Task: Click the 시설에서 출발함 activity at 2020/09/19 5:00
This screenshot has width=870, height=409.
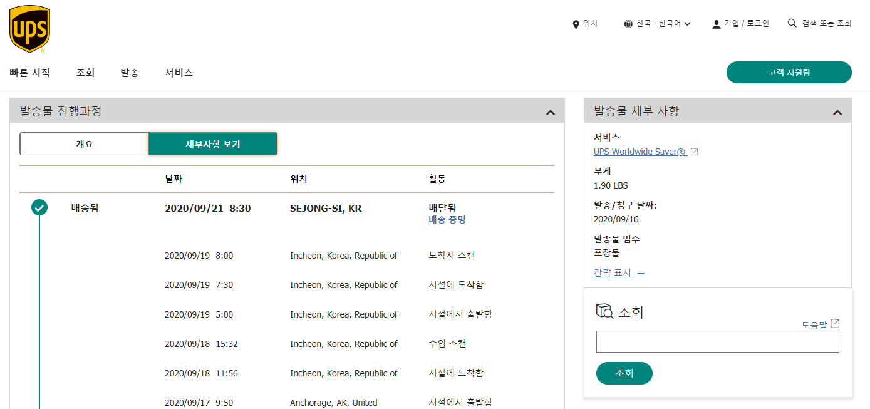Action: click(460, 314)
